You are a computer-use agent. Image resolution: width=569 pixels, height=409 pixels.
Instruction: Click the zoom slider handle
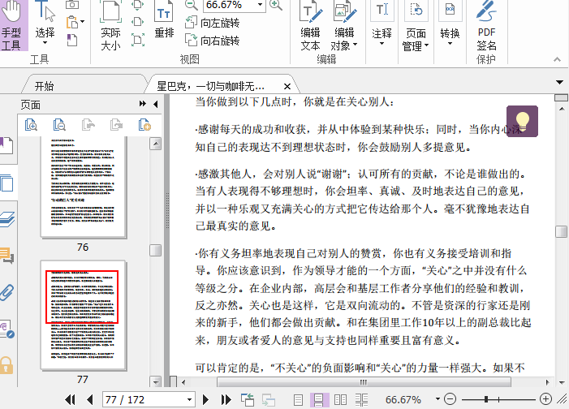(x=486, y=399)
